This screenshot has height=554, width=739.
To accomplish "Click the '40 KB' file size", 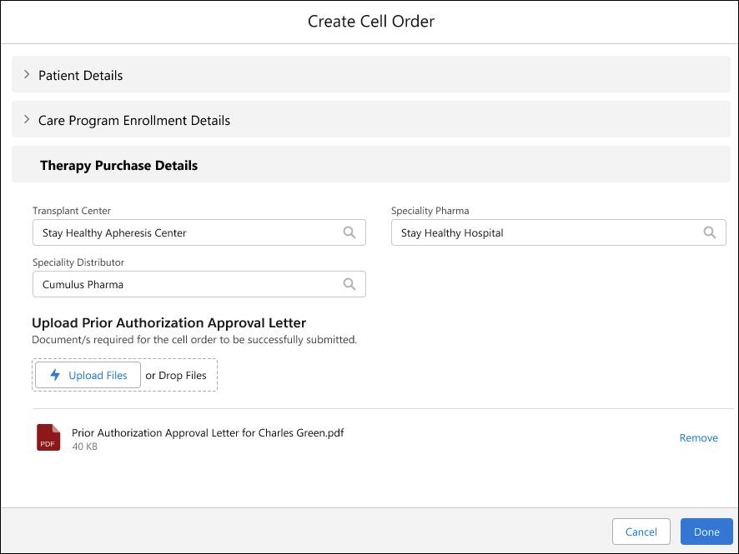I will pyautogui.click(x=85, y=447).
